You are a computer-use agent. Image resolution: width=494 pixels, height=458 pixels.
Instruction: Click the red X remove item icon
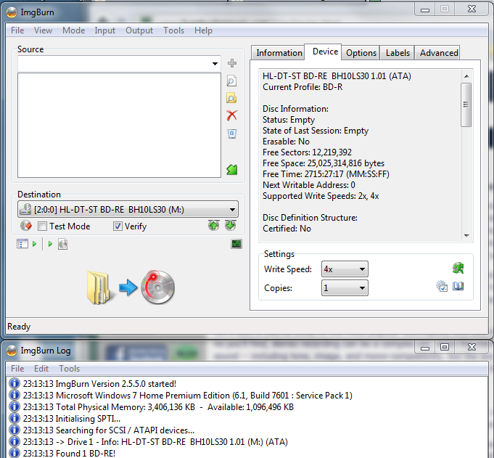(232, 115)
